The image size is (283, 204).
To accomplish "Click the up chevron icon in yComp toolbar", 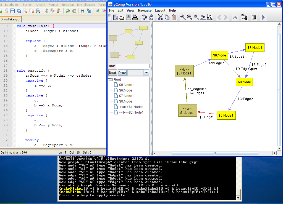I will click(x=235, y=17).
